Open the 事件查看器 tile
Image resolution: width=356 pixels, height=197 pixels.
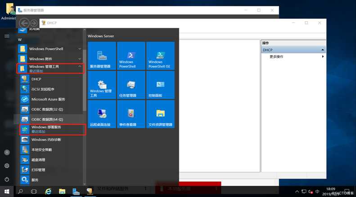[131, 114]
